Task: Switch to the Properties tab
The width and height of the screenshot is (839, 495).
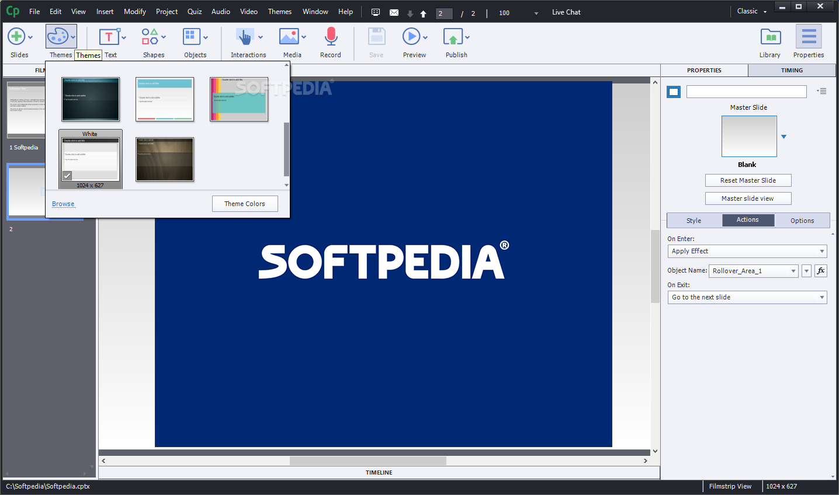Action: (704, 70)
